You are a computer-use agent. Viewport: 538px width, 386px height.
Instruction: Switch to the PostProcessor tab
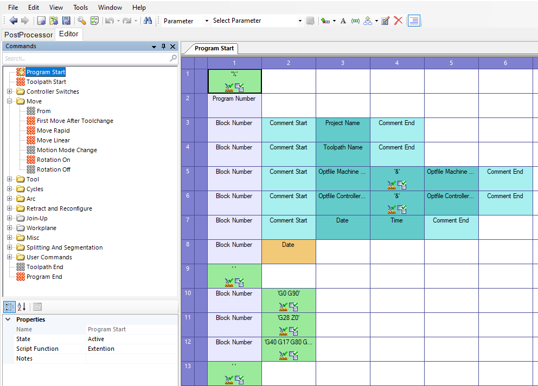pyautogui.click(x=29, y=35)
